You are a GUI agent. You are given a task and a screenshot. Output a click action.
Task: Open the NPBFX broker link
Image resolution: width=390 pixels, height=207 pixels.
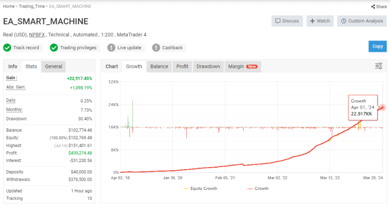point(37,34)
